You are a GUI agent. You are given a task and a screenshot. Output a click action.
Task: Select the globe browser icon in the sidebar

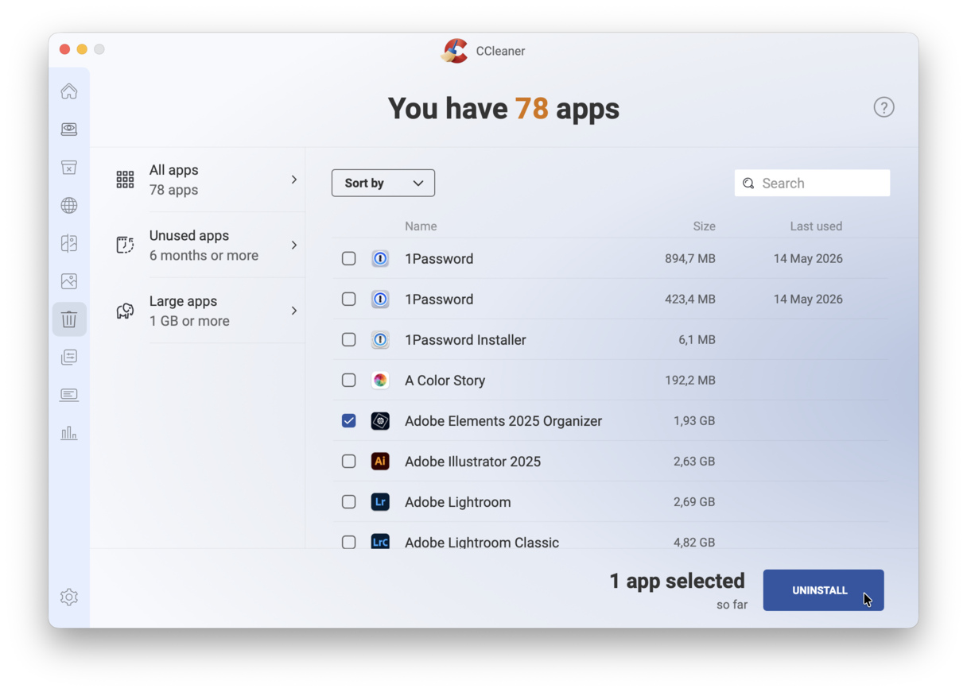point(69,205)
